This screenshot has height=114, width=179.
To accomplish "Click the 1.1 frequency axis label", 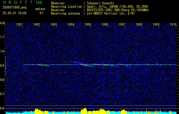I will tap(2, 37).
